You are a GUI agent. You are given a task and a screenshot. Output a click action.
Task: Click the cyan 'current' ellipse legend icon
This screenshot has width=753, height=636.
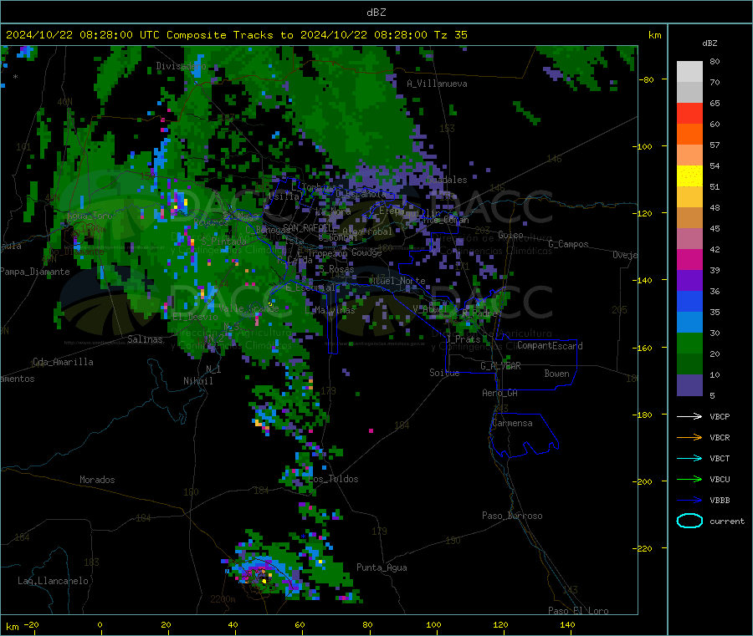coord(689,521)
